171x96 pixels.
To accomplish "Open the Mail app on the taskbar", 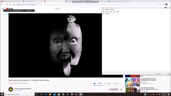I will click(x=55, y=94).
